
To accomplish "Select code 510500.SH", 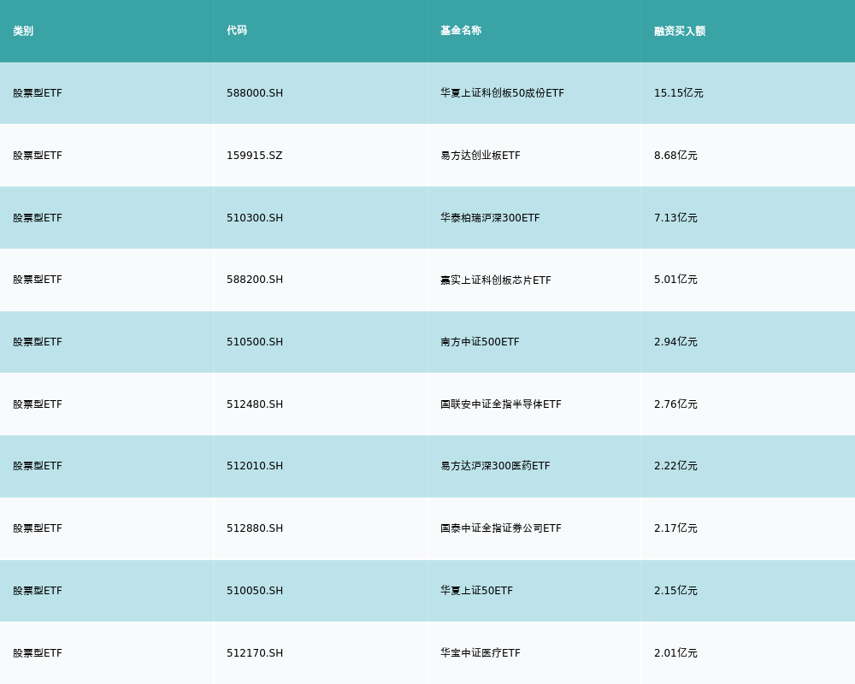I will [255, 342].
